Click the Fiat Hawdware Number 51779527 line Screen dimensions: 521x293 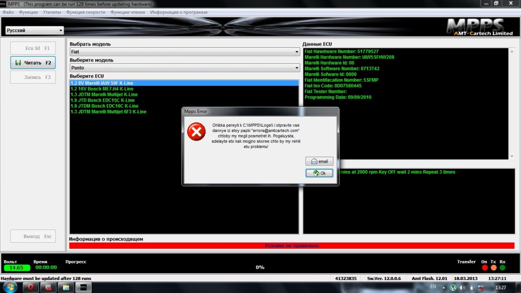[342, 51]
